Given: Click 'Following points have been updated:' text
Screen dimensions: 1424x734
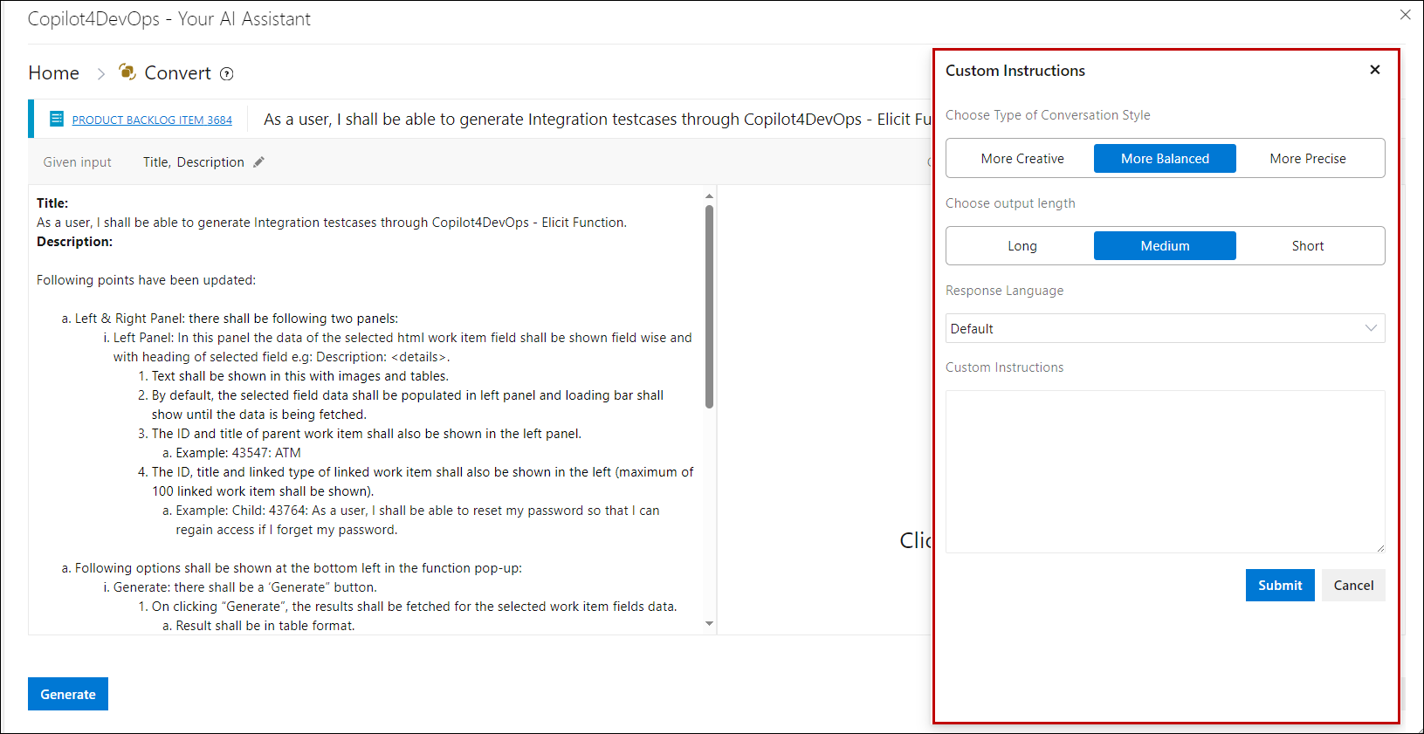Looking at the screenshot, I should (146, 280).
